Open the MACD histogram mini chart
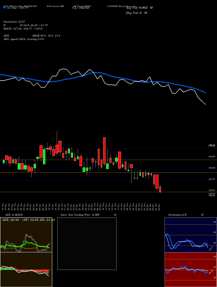 [26, 270]
